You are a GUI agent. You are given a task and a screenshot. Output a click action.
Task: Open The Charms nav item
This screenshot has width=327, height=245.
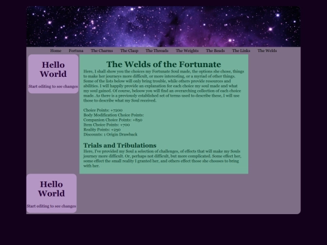[x=102, y=51]
